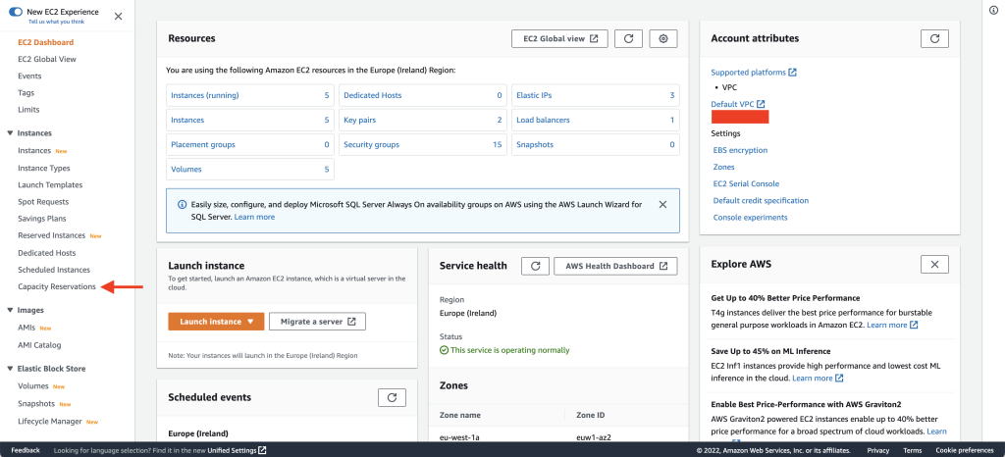The width and height of the screenshot is (1005, 457).
Task: Go to Tags in sidebar
Action: point(26,93)
